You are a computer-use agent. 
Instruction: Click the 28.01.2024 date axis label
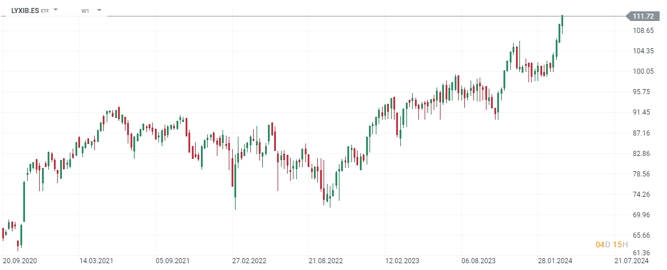556,261
